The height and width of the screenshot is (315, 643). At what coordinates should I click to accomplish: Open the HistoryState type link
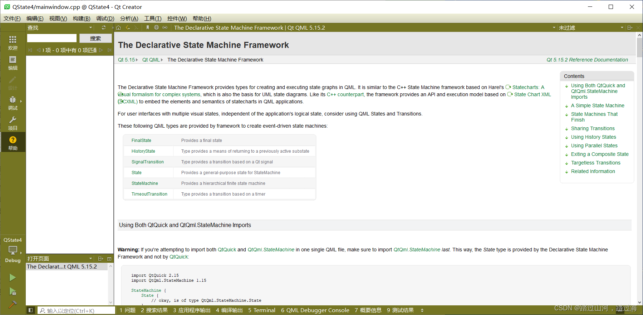[143, 151]
